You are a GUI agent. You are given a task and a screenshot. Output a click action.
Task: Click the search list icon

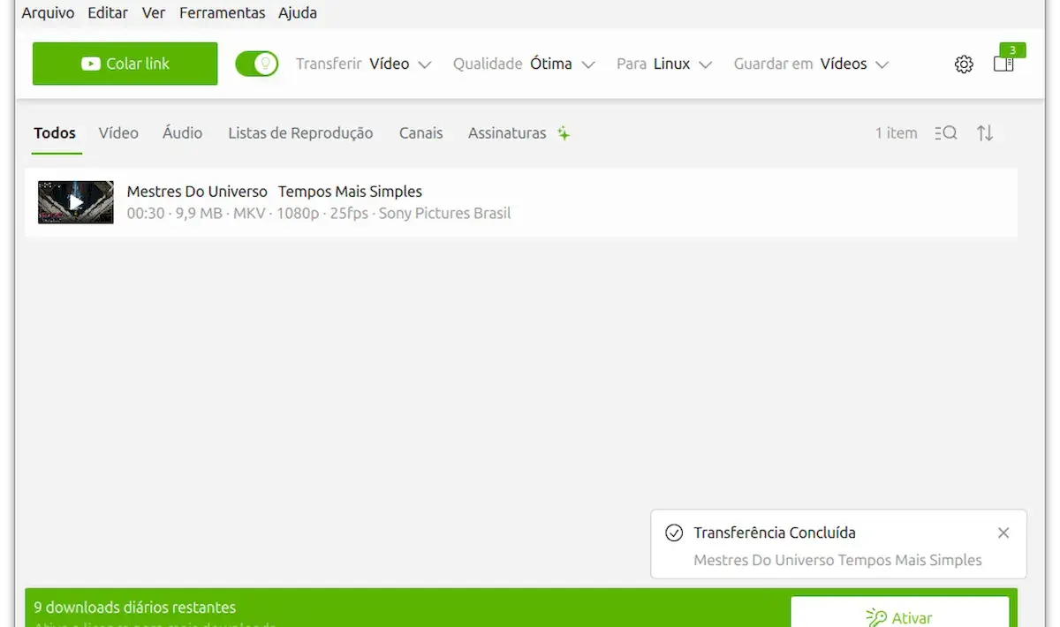(x=946, y=133)
